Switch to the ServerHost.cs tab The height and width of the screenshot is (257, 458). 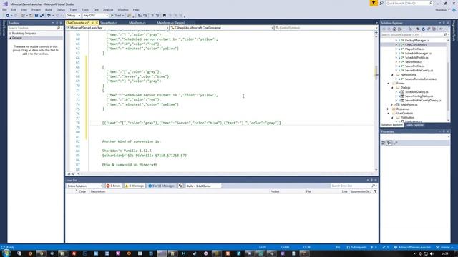click(x=109, y=23)
